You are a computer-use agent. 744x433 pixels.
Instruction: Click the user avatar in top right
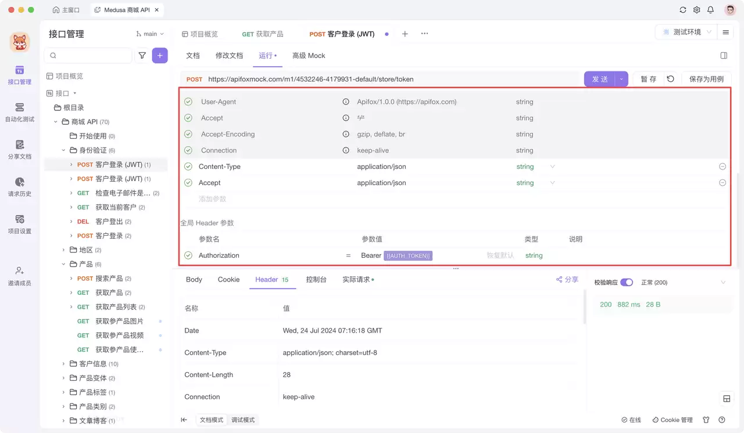pyautogui.click(x=730, y=10)
